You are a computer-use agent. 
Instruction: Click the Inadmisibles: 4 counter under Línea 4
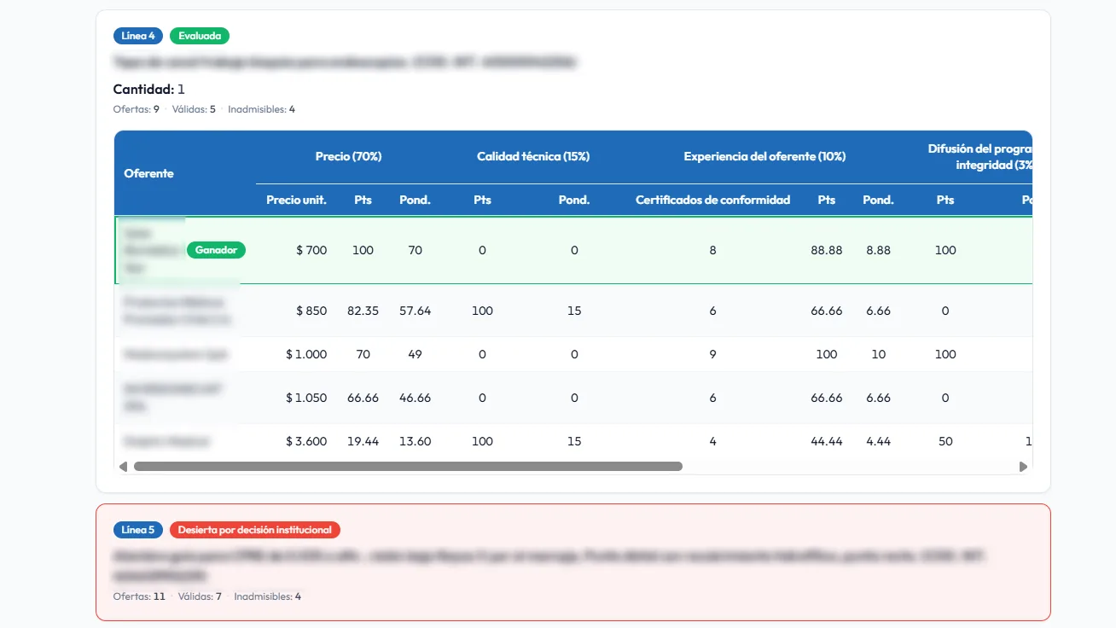pos(261,108)
